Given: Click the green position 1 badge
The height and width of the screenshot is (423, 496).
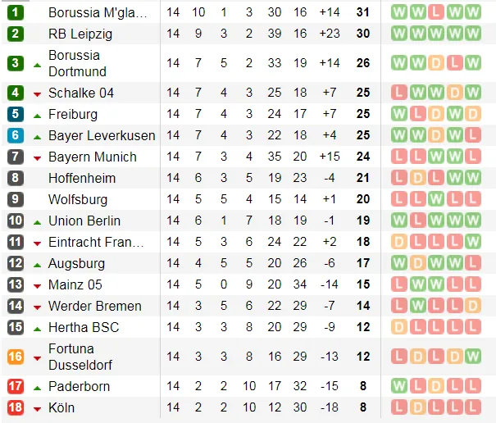Looking at the screenshot, I should click(x=16, y=12).
